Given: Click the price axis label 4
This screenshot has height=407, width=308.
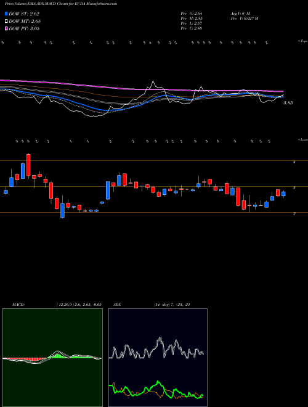Looking at the screenshot, I should tap(294, 162).
